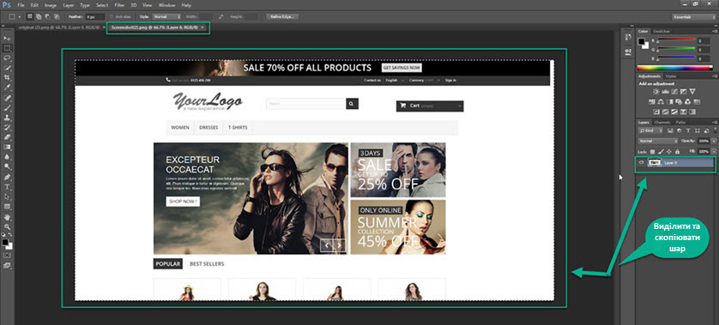Select the Eraser tool
This screenshot has width=719, height=325.
[x=8, y=137]
